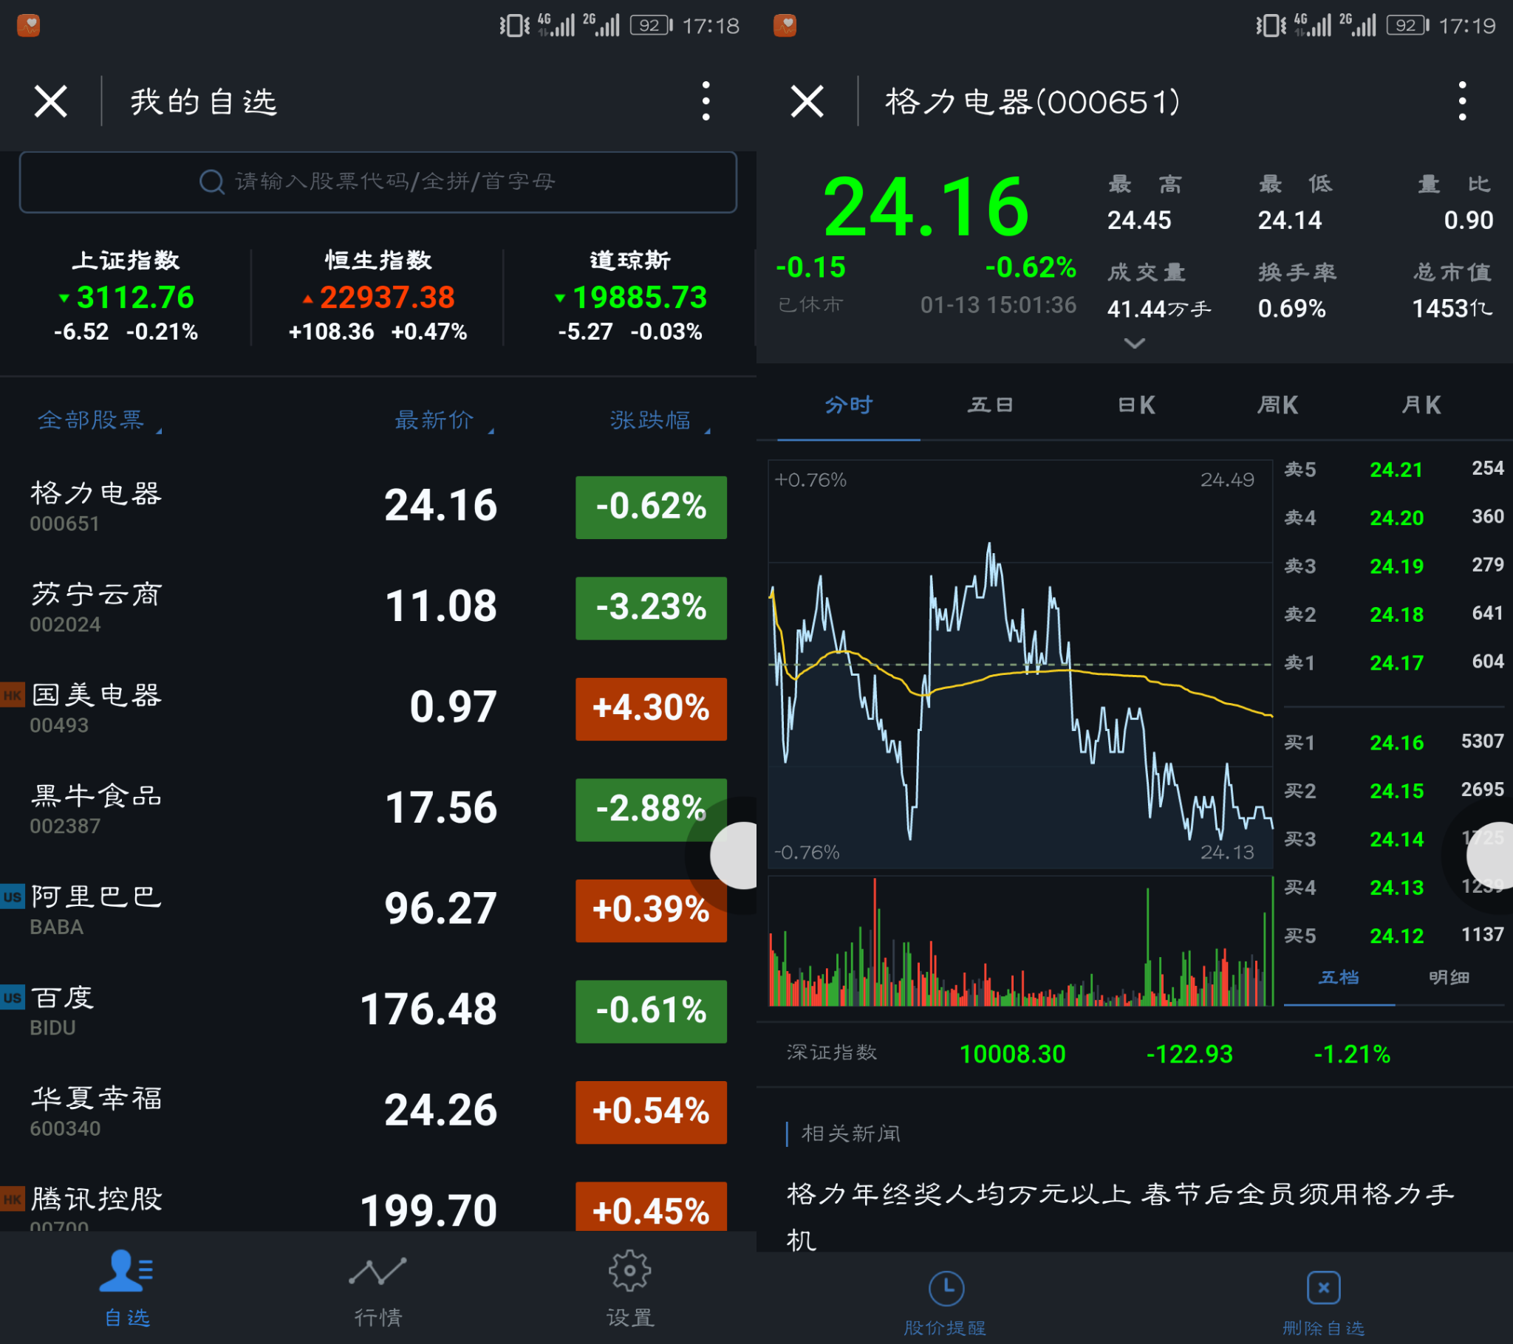The height and width of the screenshot is (1344, 1513).
Task: Open the 深证指数 index bar
Action: pyautogui.click(x=1134, y=1054)
